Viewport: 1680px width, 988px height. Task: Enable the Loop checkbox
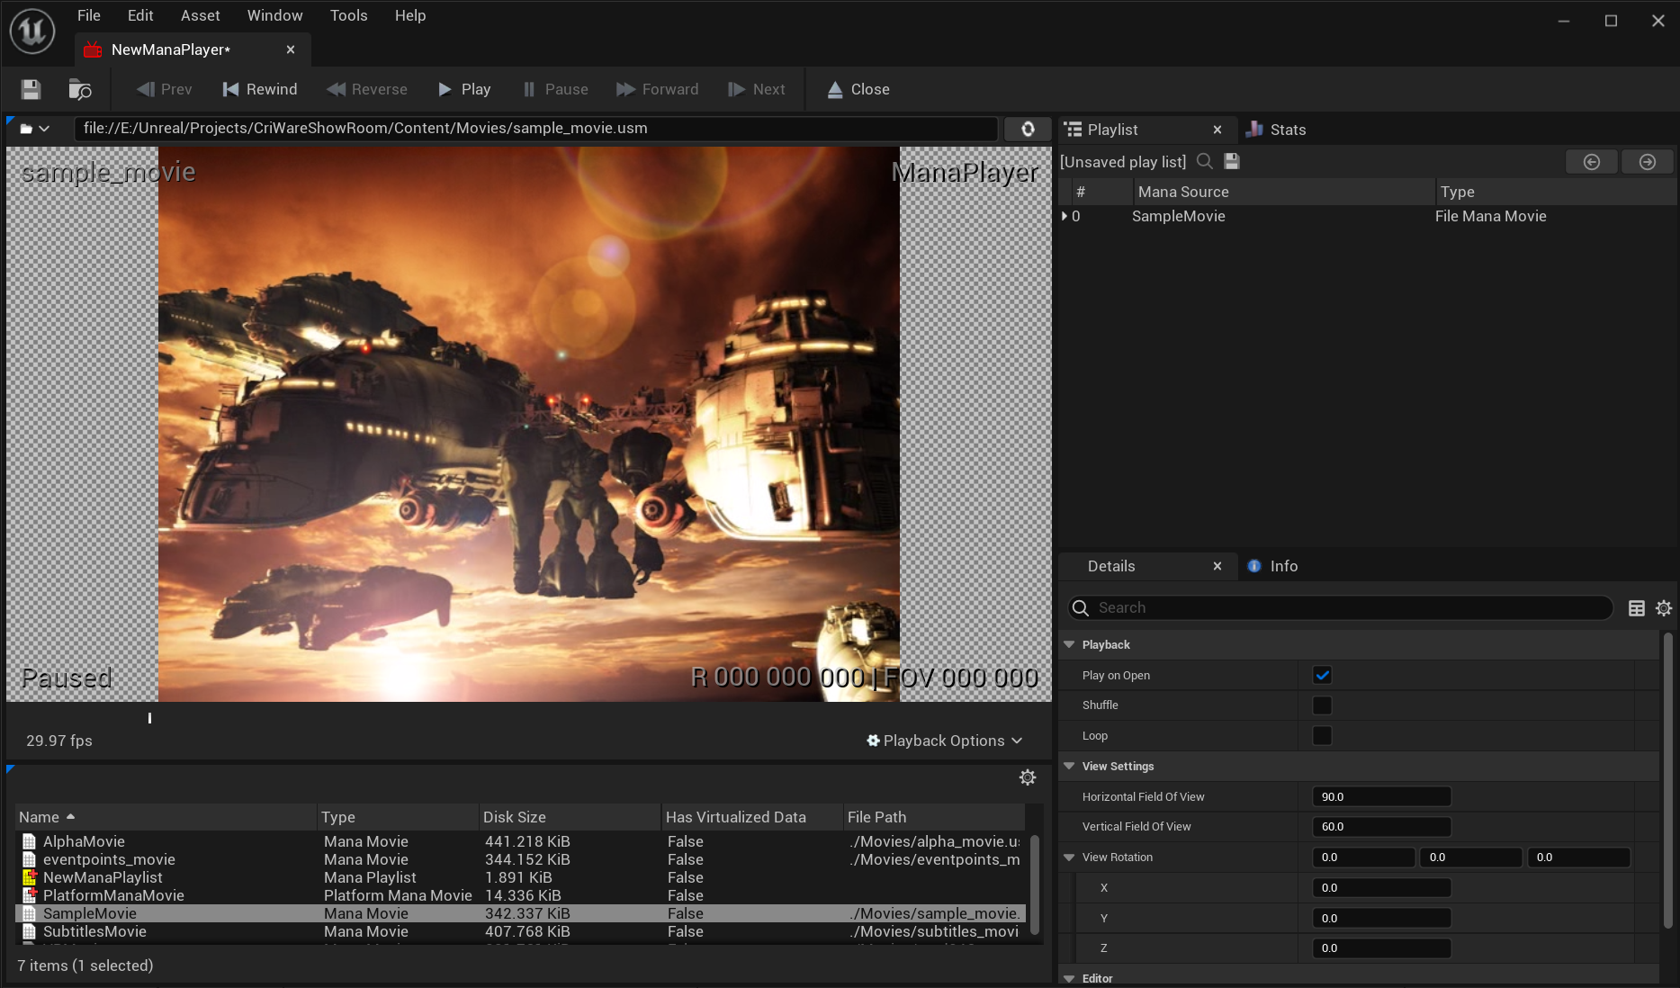coord(1322,735)
